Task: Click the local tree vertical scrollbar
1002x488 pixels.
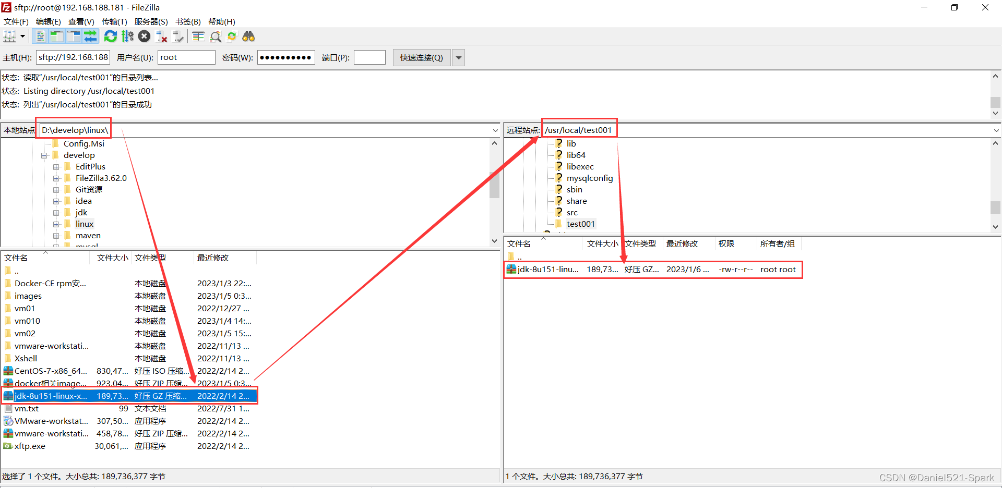Action: pos(494,185)
